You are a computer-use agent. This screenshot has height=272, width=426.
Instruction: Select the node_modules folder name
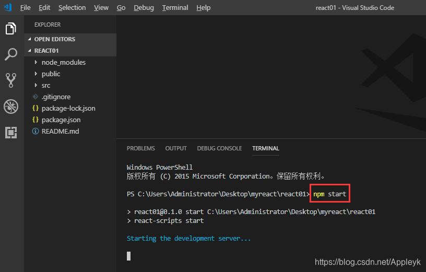(x=64, y=62)
